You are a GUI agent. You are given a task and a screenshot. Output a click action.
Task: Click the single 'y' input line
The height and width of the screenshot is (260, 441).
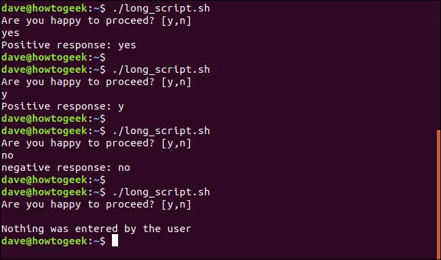4,94
